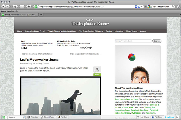Click the sidebar Search button
The image size is (181, 120).
point(157,41)
